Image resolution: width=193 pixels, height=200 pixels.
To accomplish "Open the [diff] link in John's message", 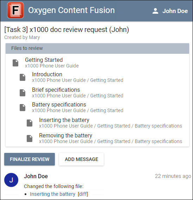I will pyautogui.click(x=83, y=194).
